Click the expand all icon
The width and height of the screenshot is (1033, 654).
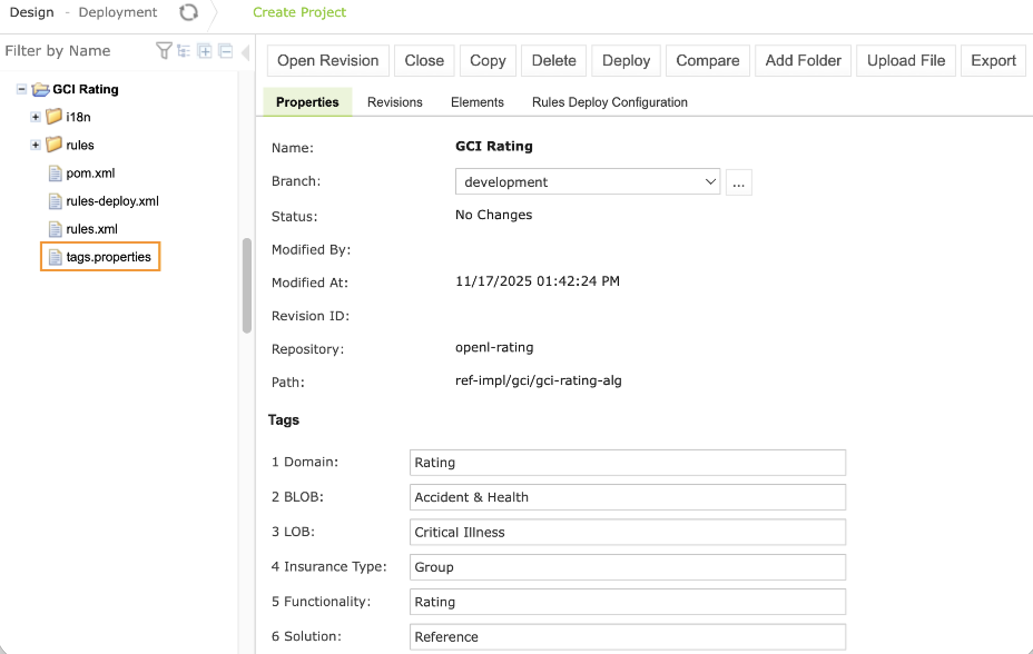click(205, 51)
